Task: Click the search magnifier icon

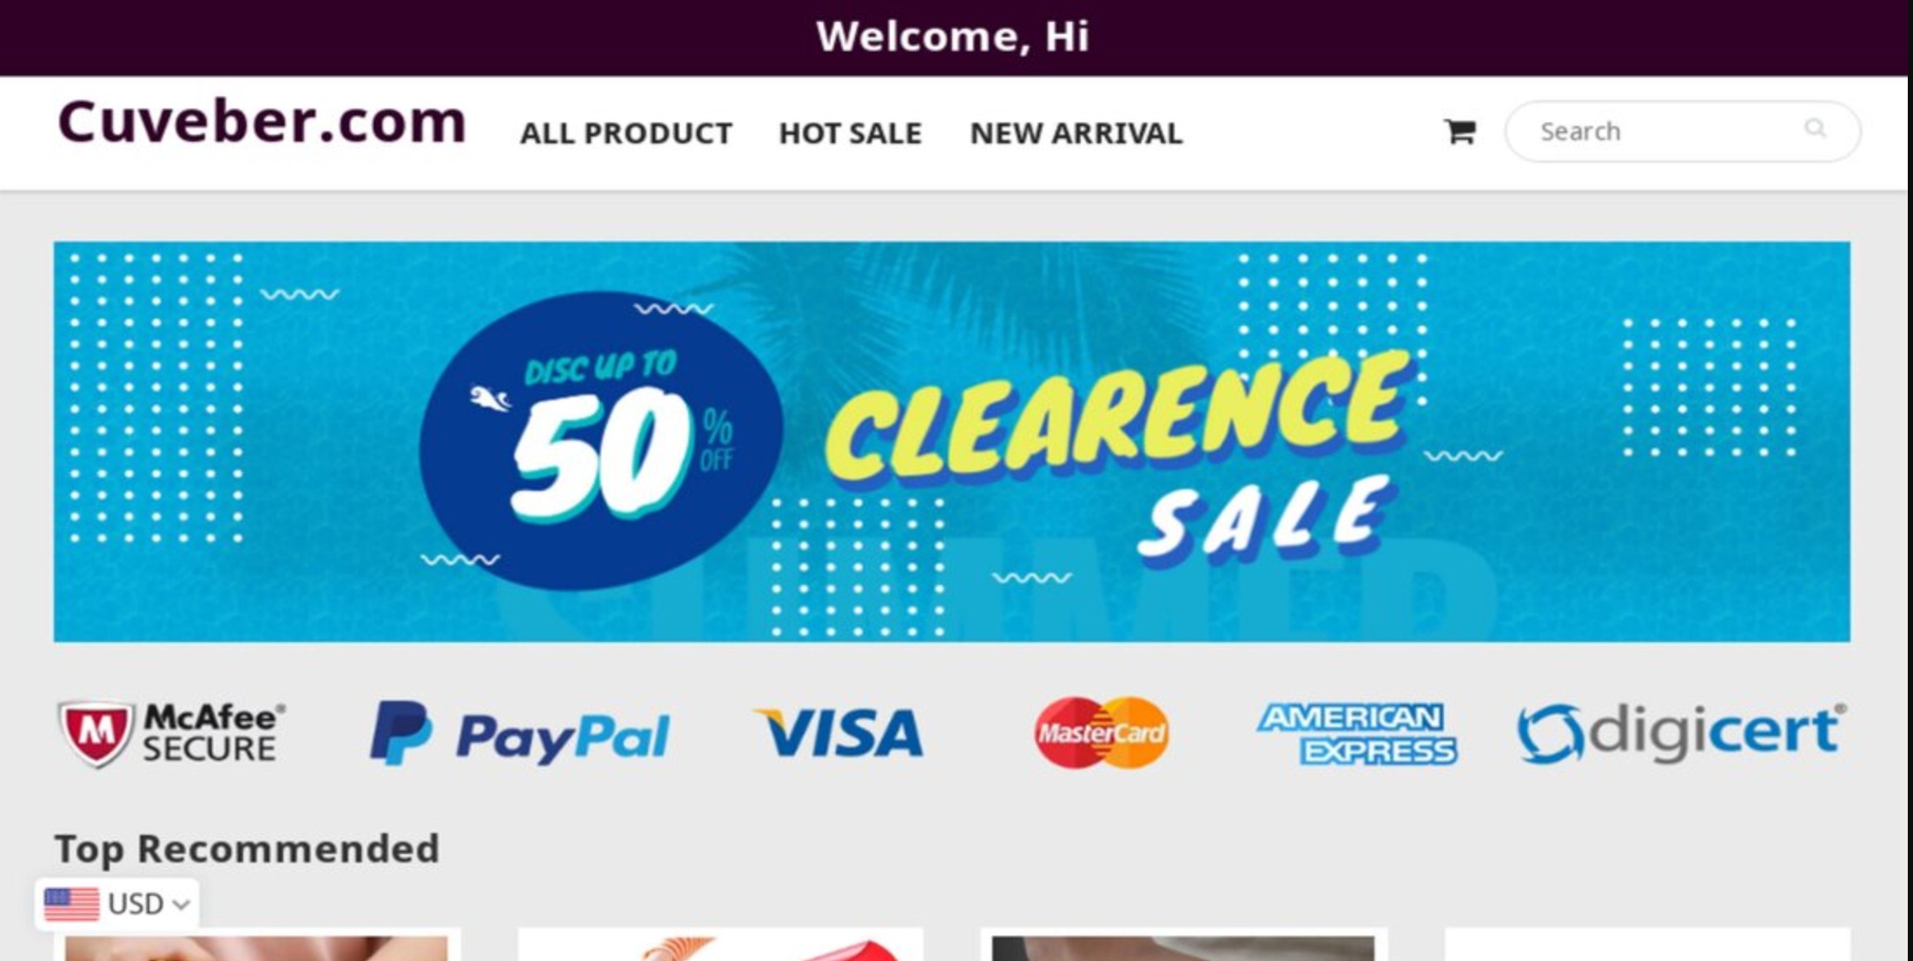Action: click(1815, 129)
